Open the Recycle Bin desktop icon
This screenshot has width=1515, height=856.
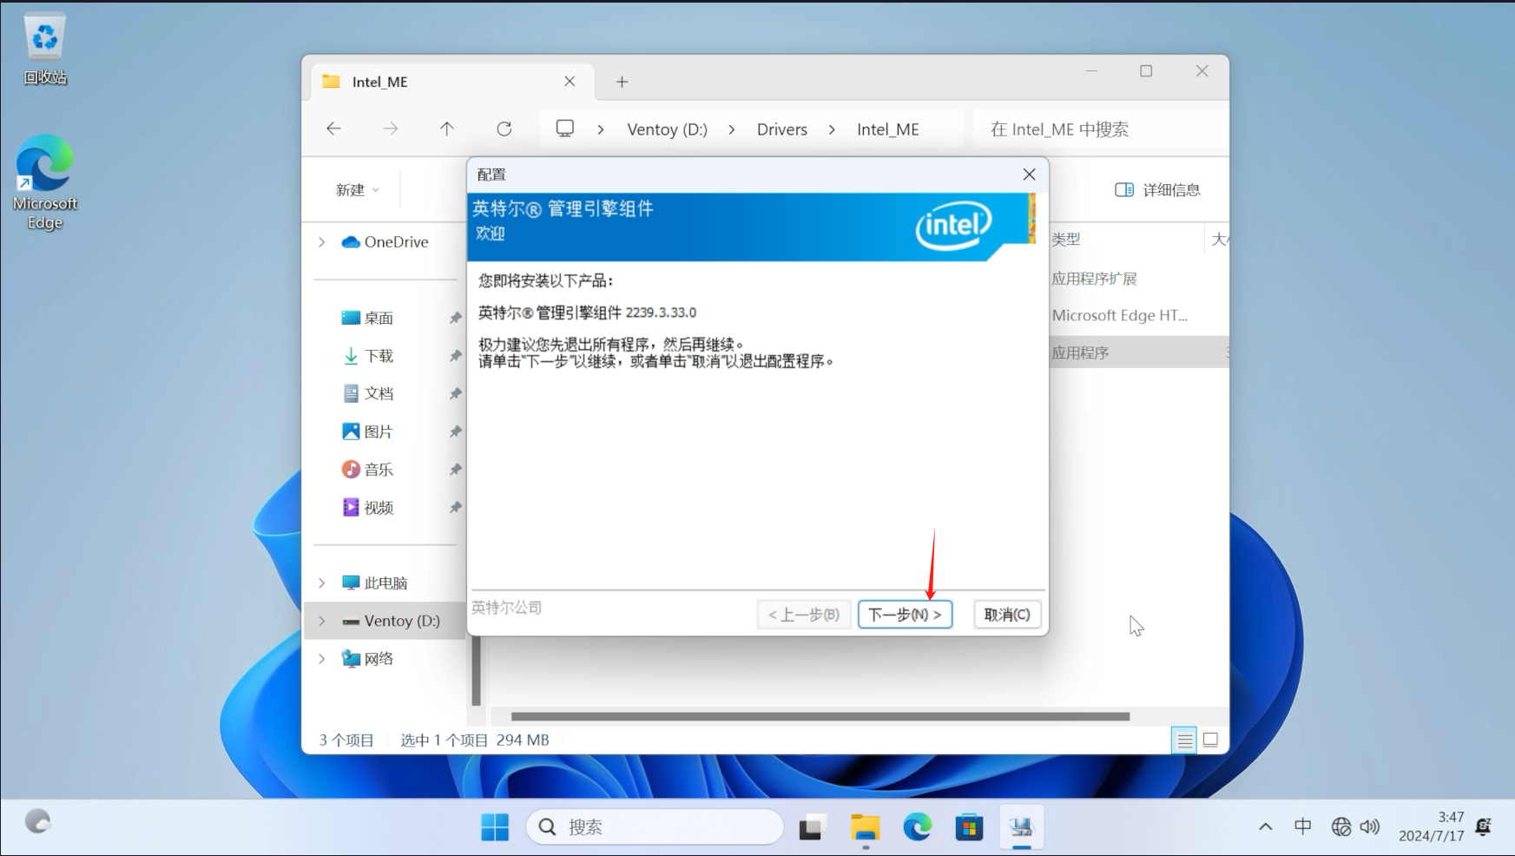pyautogui.click(x=45, y=49)
